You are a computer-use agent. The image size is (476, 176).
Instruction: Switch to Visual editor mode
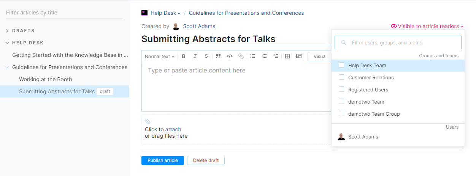pyautogui.click(x=320, y=56)
